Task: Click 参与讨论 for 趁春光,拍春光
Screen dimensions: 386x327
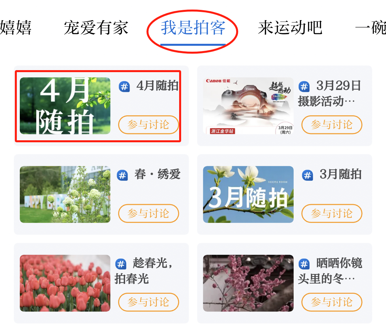Action: (x=148, y=302)
